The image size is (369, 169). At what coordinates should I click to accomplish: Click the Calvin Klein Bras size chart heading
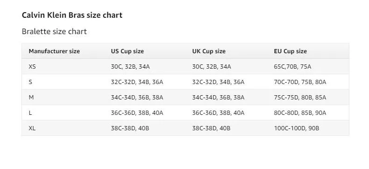(x=72, y=15)
